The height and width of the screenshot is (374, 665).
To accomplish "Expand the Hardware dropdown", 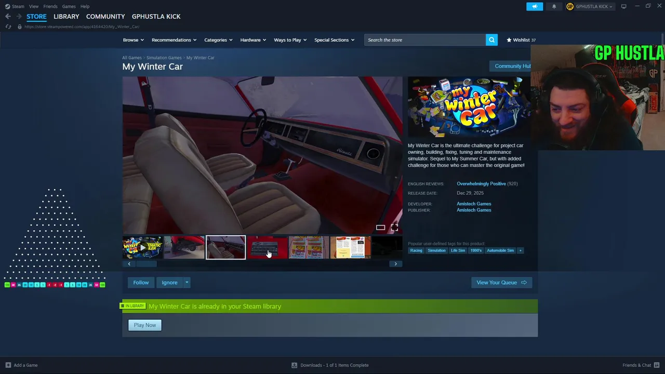I will pyautogui.click(x=253, y=40).
